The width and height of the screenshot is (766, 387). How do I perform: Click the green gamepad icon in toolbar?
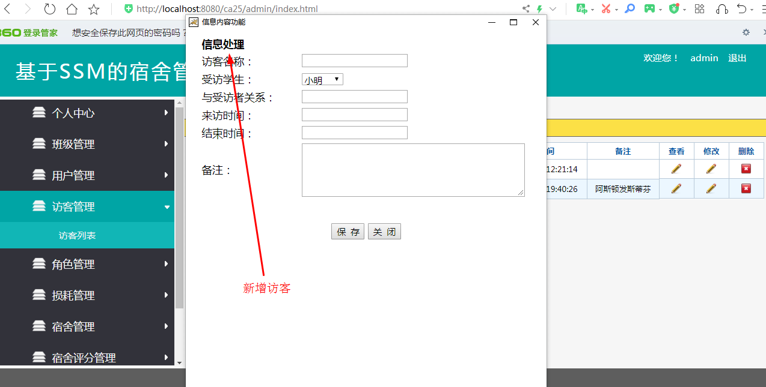[650, 9]
